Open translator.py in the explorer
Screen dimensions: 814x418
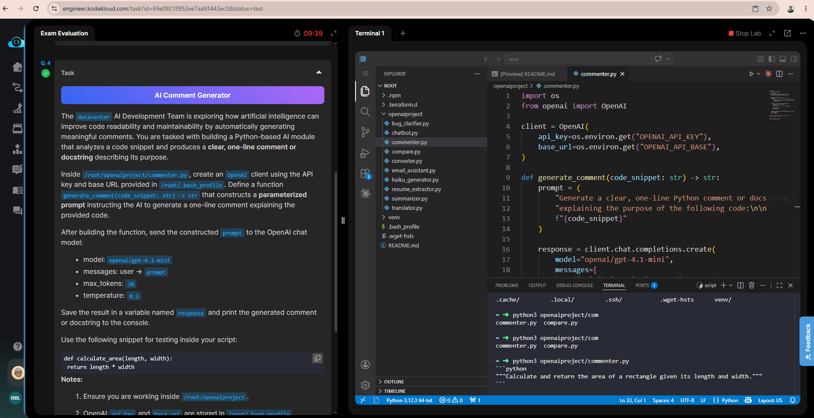(x=407, y=208)
